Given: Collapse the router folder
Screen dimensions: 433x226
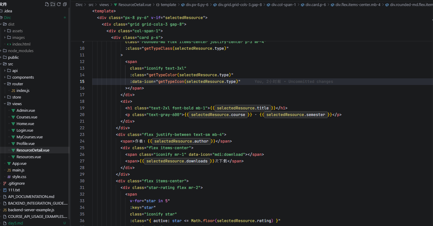Looking at the screenshot, I should coord(5,84).
